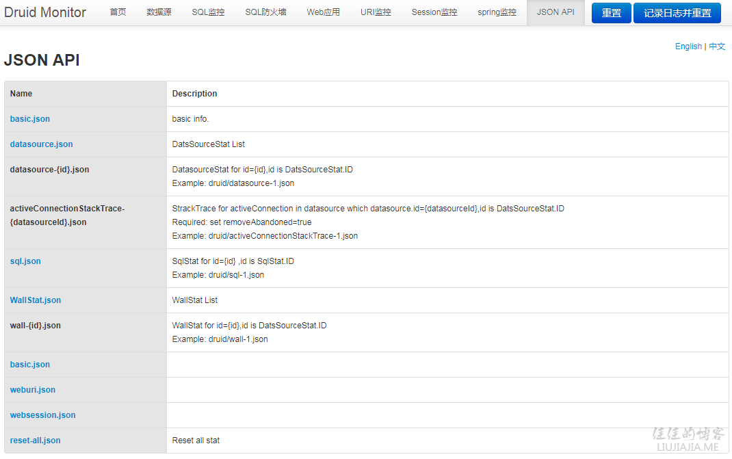
Task: Click the JSON API tab
Action: pos(555,12)
